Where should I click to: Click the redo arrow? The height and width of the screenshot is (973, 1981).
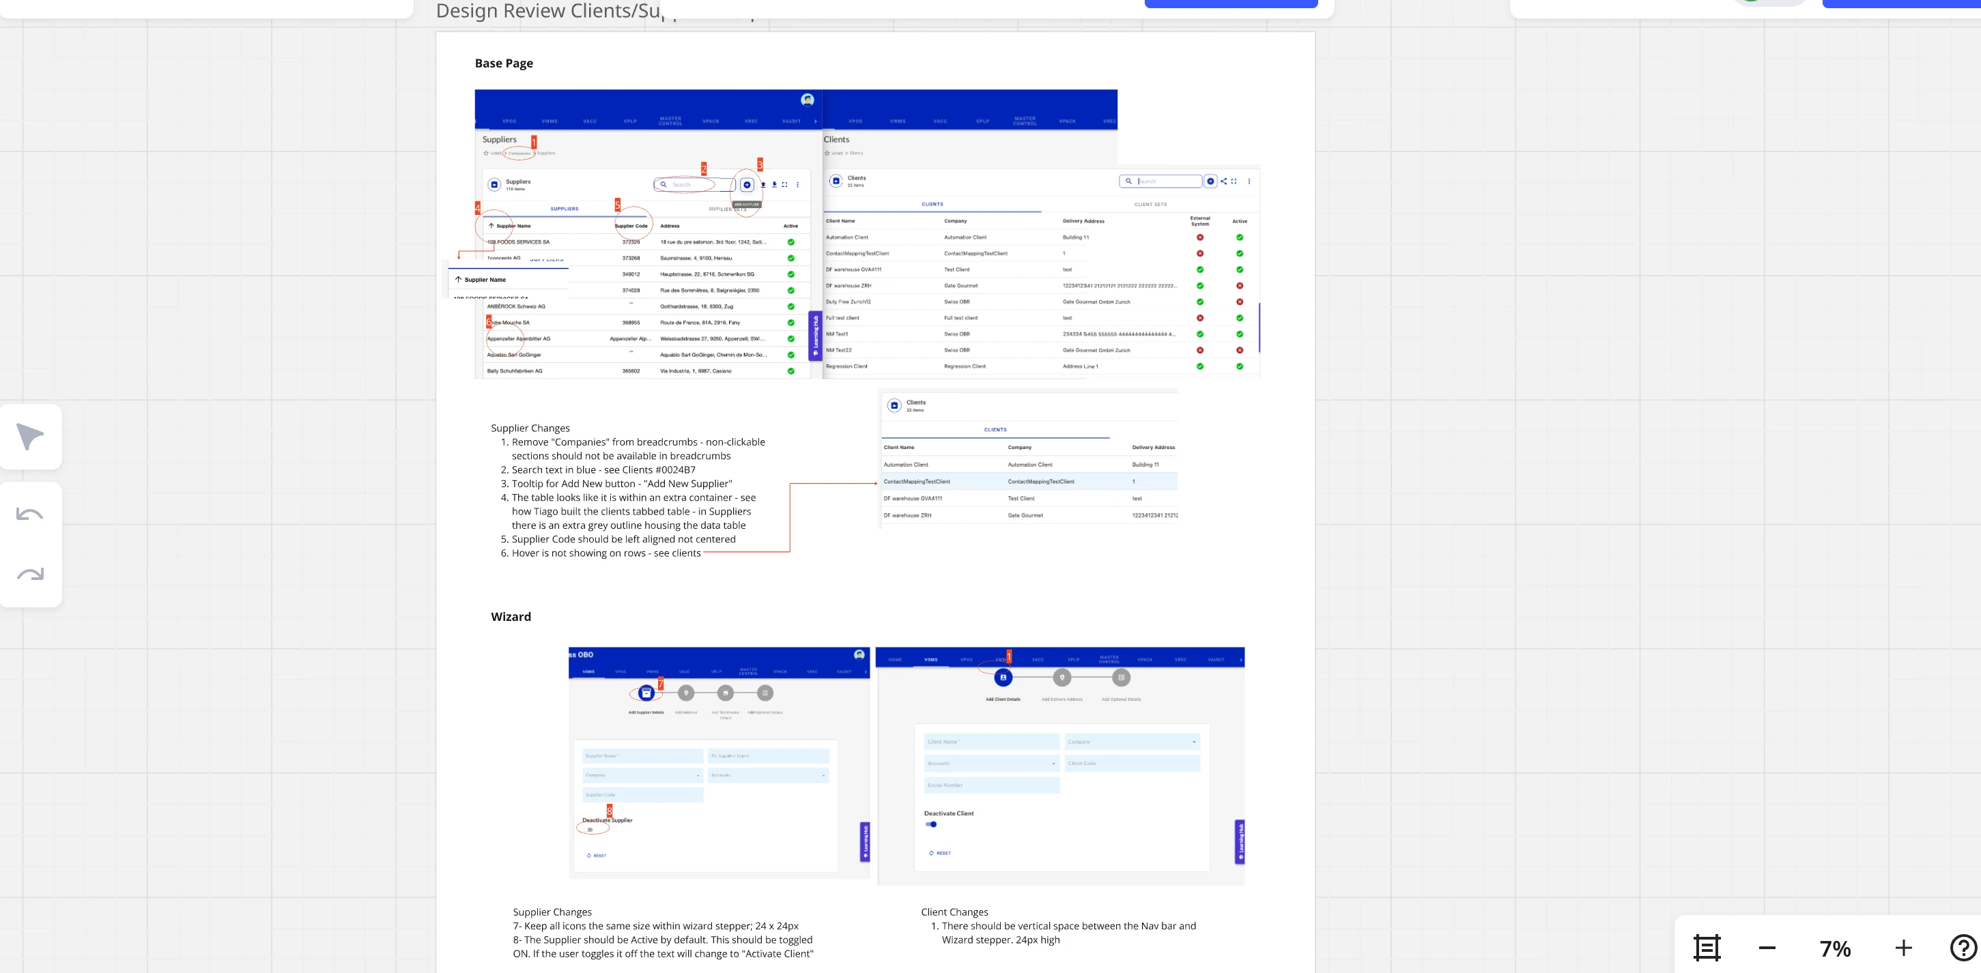(30, 574)
